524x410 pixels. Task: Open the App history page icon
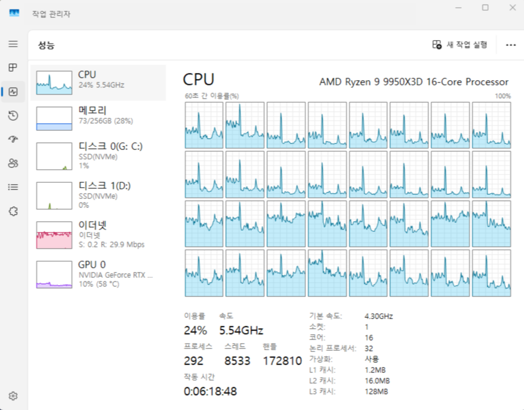pos(13,116)
